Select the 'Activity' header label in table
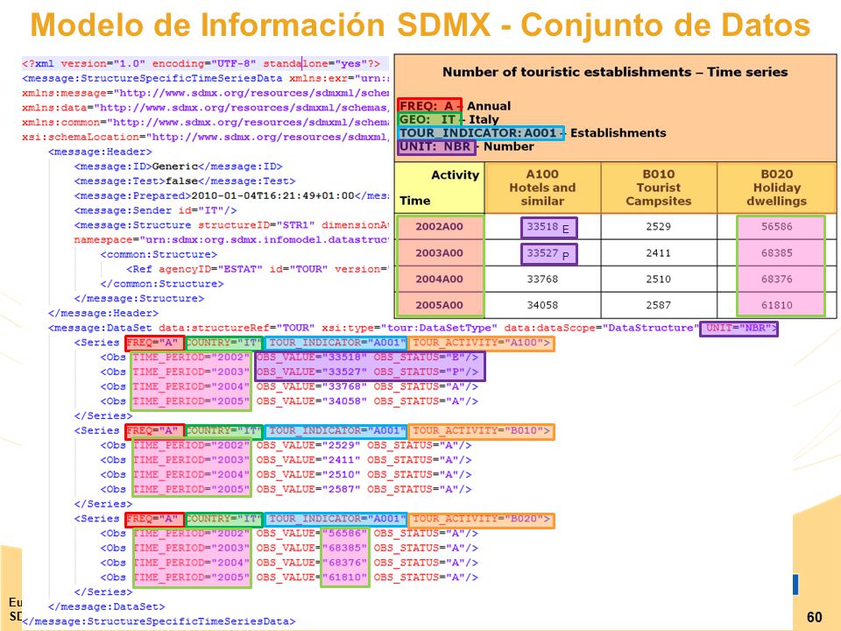Image resolution: width=841 pixels, height=631 pixels. 455,175
